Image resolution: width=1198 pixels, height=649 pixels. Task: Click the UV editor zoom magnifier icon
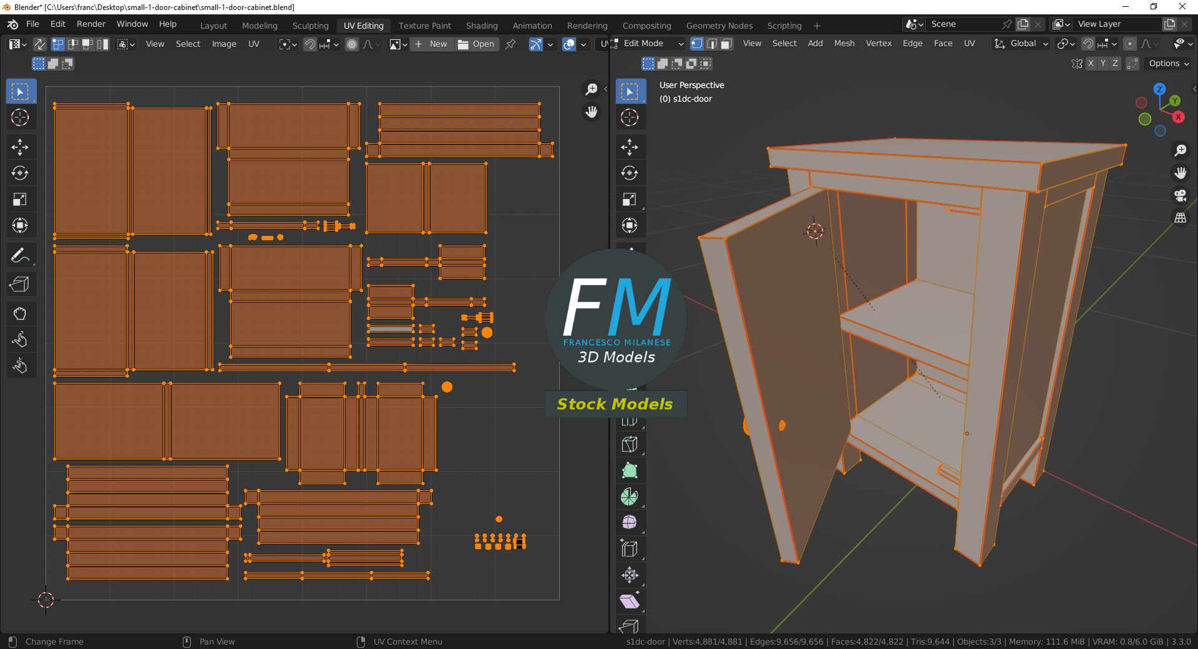coord(591,89)
